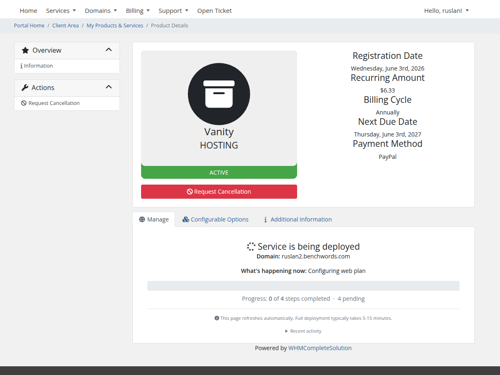Viewport: 500px width, 375px height.
Task: Click the red Request Cancellation button
Action: [219, 192]
